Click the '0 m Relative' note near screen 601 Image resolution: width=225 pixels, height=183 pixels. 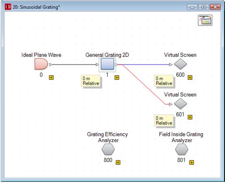coord(164,121)
